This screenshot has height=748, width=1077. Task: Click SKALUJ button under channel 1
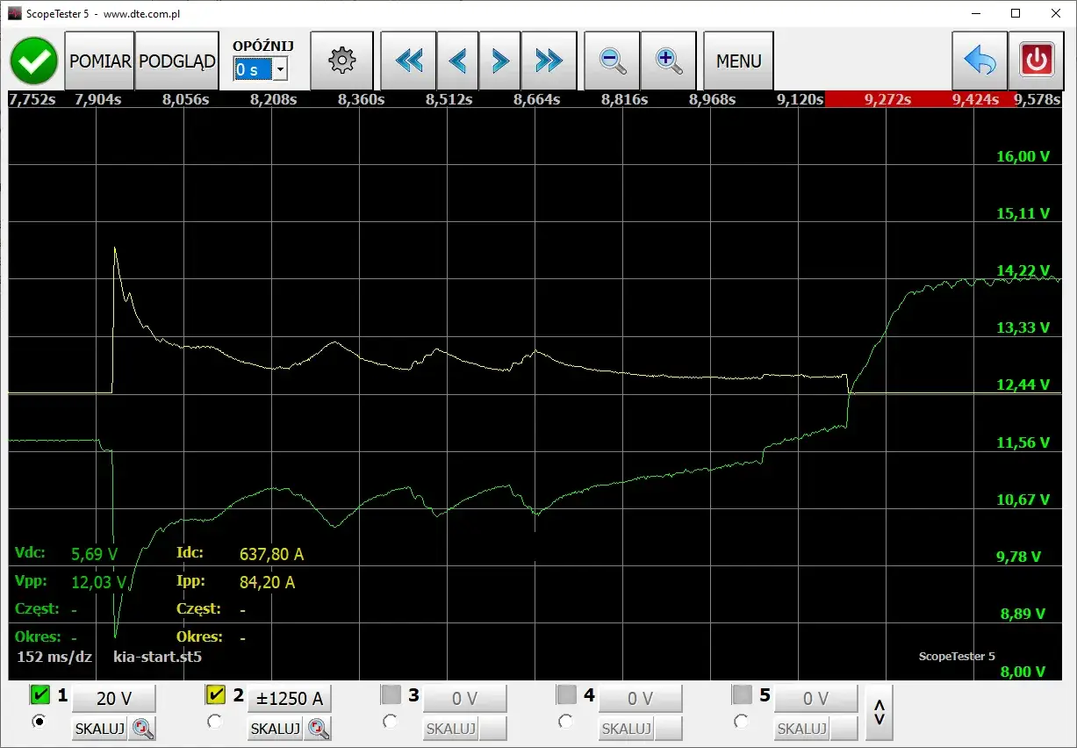click(100, 728)
